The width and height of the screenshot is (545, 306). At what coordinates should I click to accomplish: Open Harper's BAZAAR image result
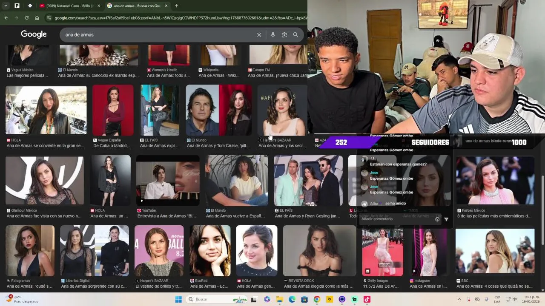tap(282, 110)
